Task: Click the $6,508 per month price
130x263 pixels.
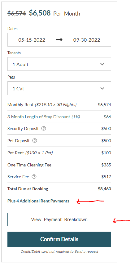Action: 40,13
